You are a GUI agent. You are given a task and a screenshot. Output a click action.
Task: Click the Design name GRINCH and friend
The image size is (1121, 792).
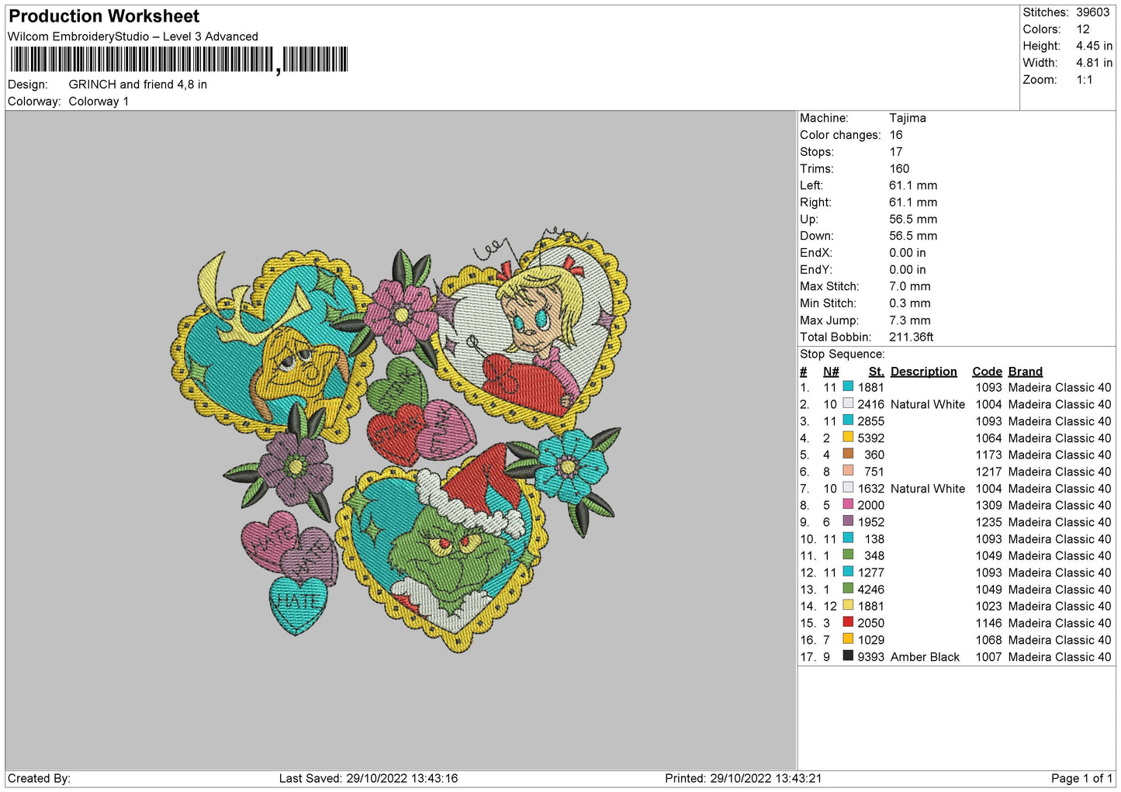coord(137,85)
